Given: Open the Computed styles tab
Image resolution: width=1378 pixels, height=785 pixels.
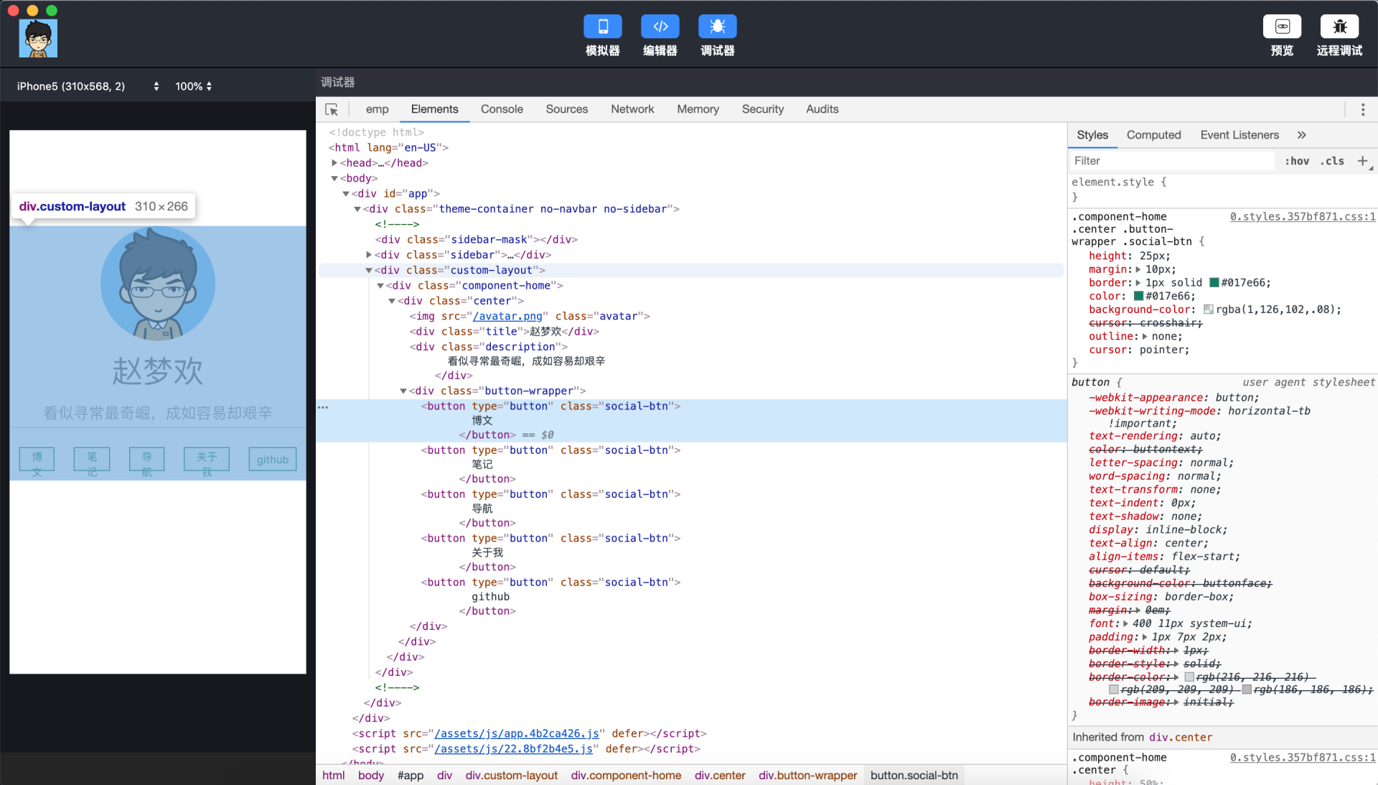Looking at the screenshot, I should tap(1153, 135).
